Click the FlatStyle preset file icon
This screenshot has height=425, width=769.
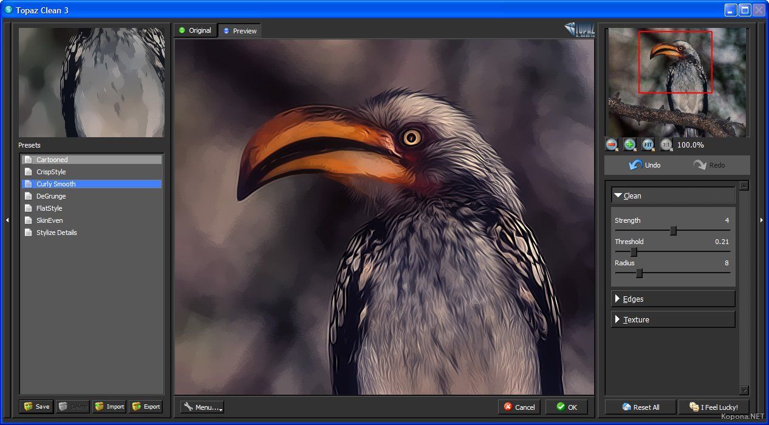point(28,208)
